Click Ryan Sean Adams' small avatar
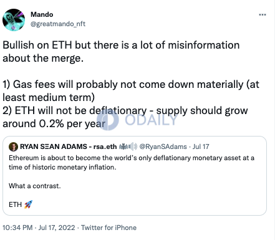Screen dimensions: 275x240 tap(13, 146)
